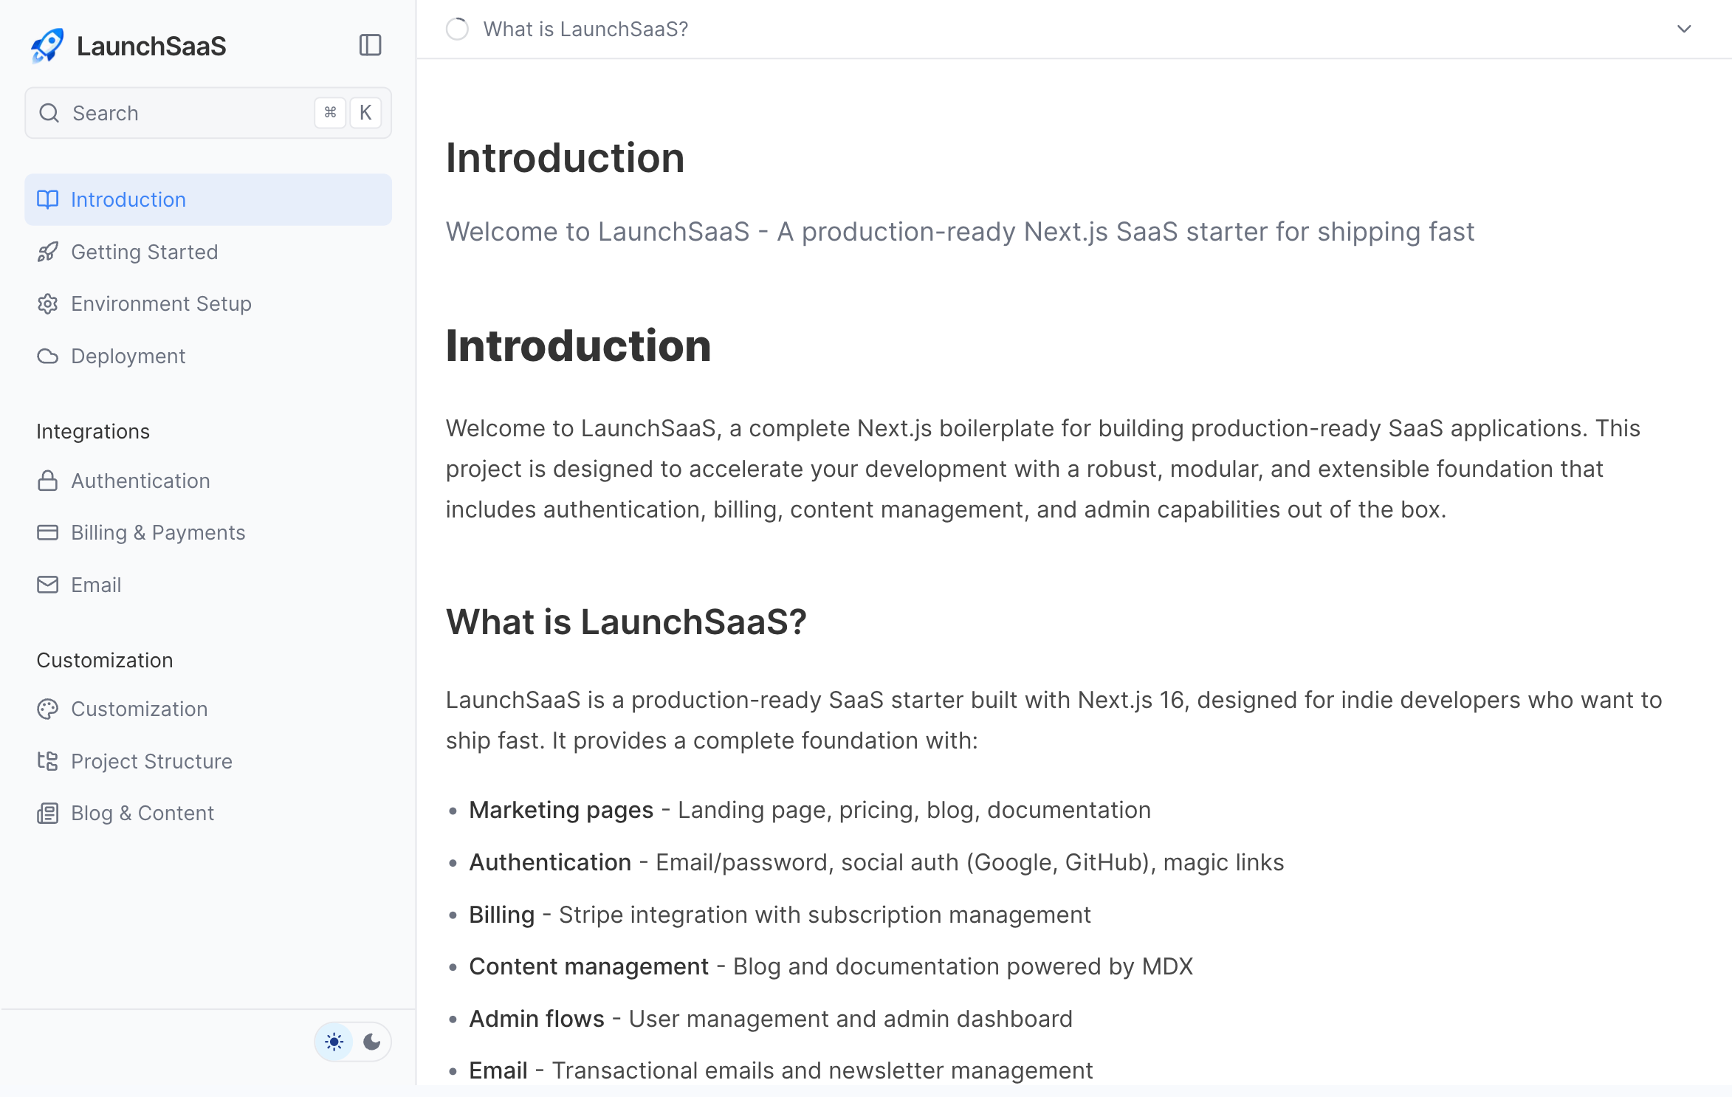Open the Introduction page from the sidebar
Viewport: 1732px width, 1097px height.
click(x=128, y=199)
